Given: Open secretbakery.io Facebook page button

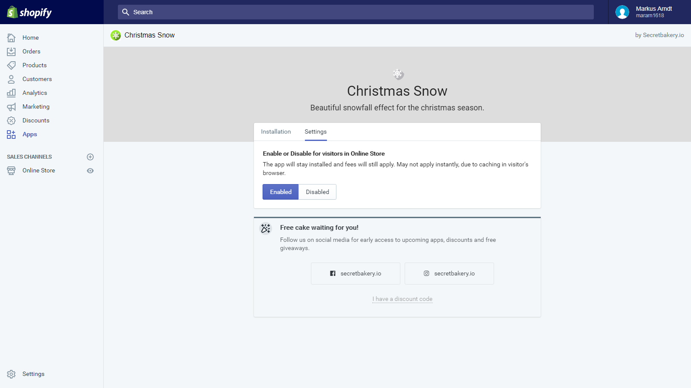Looking at the screenshot, I should pos(355,274).
